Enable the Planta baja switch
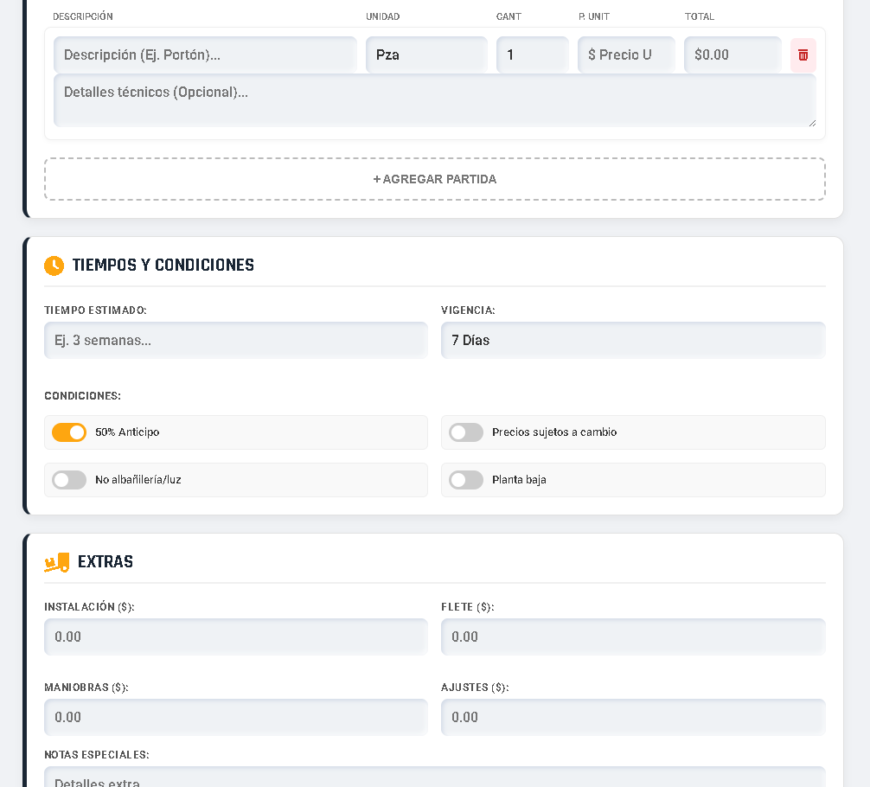Screen dimensions: 870x787 click(x=466, y=480)
